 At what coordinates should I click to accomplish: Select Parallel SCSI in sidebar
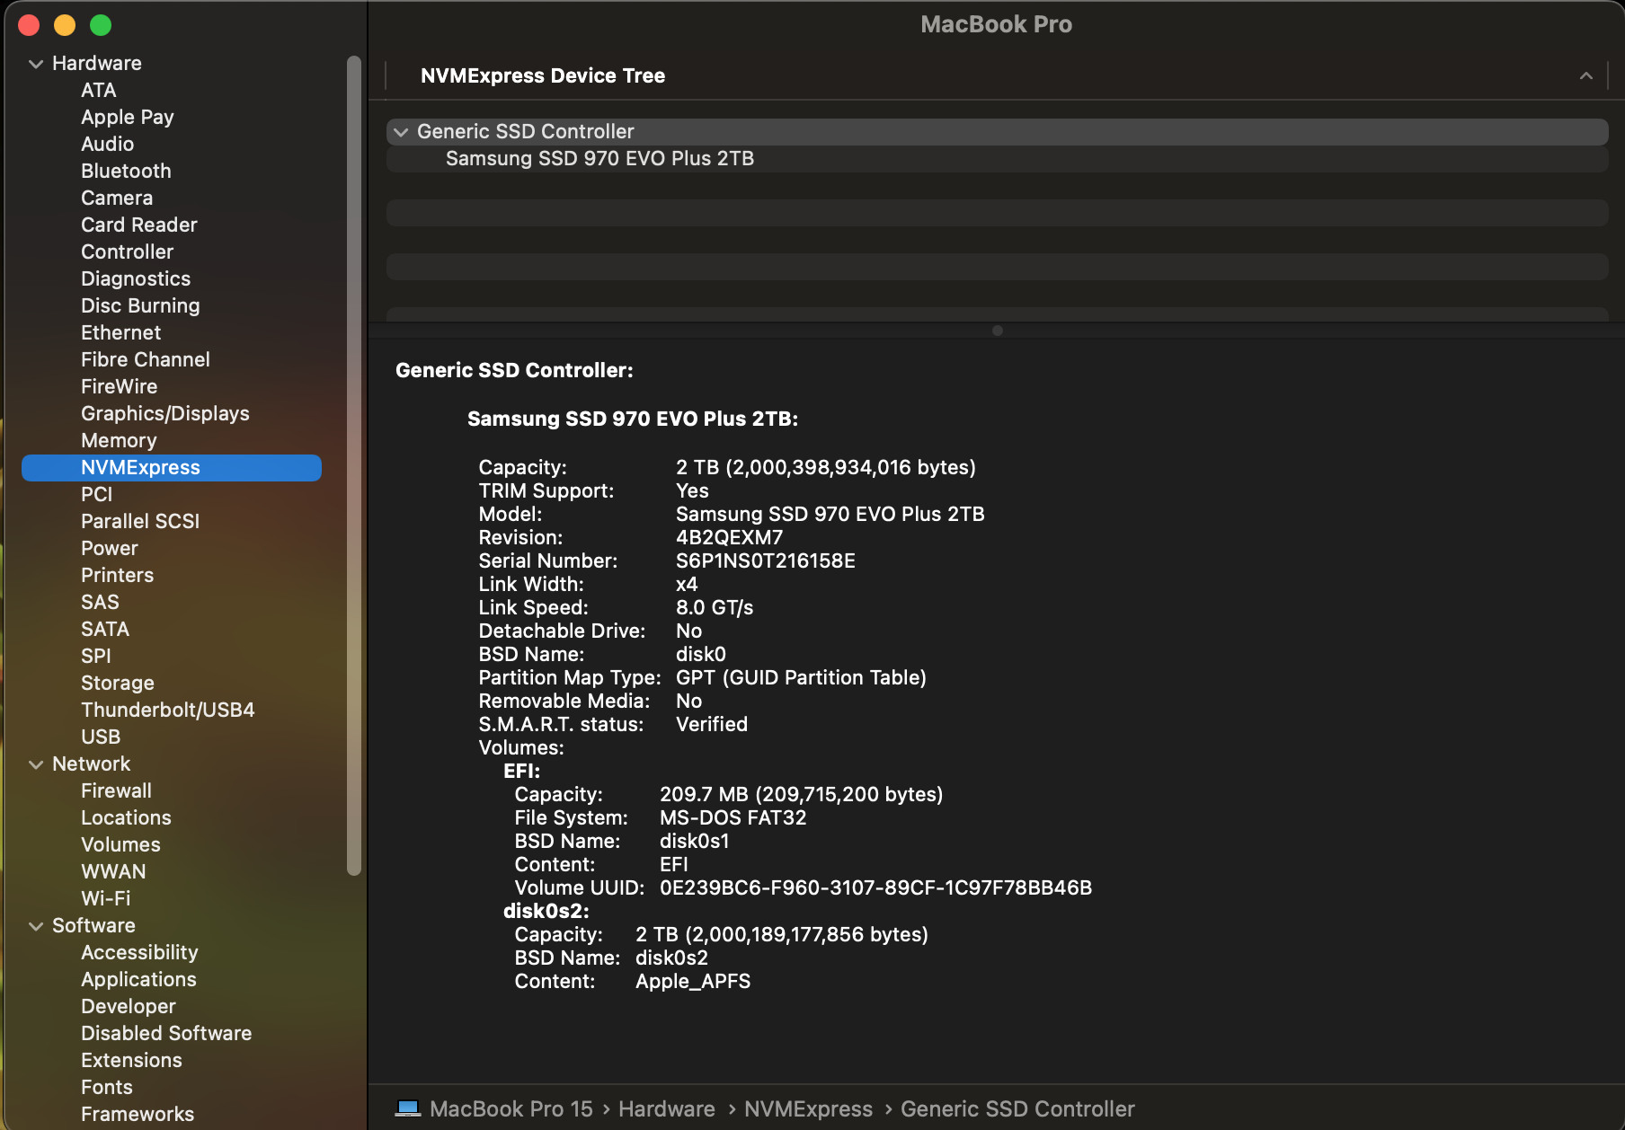tap(140, 521)
